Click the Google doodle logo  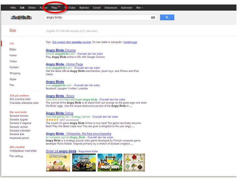pos(21,17)
